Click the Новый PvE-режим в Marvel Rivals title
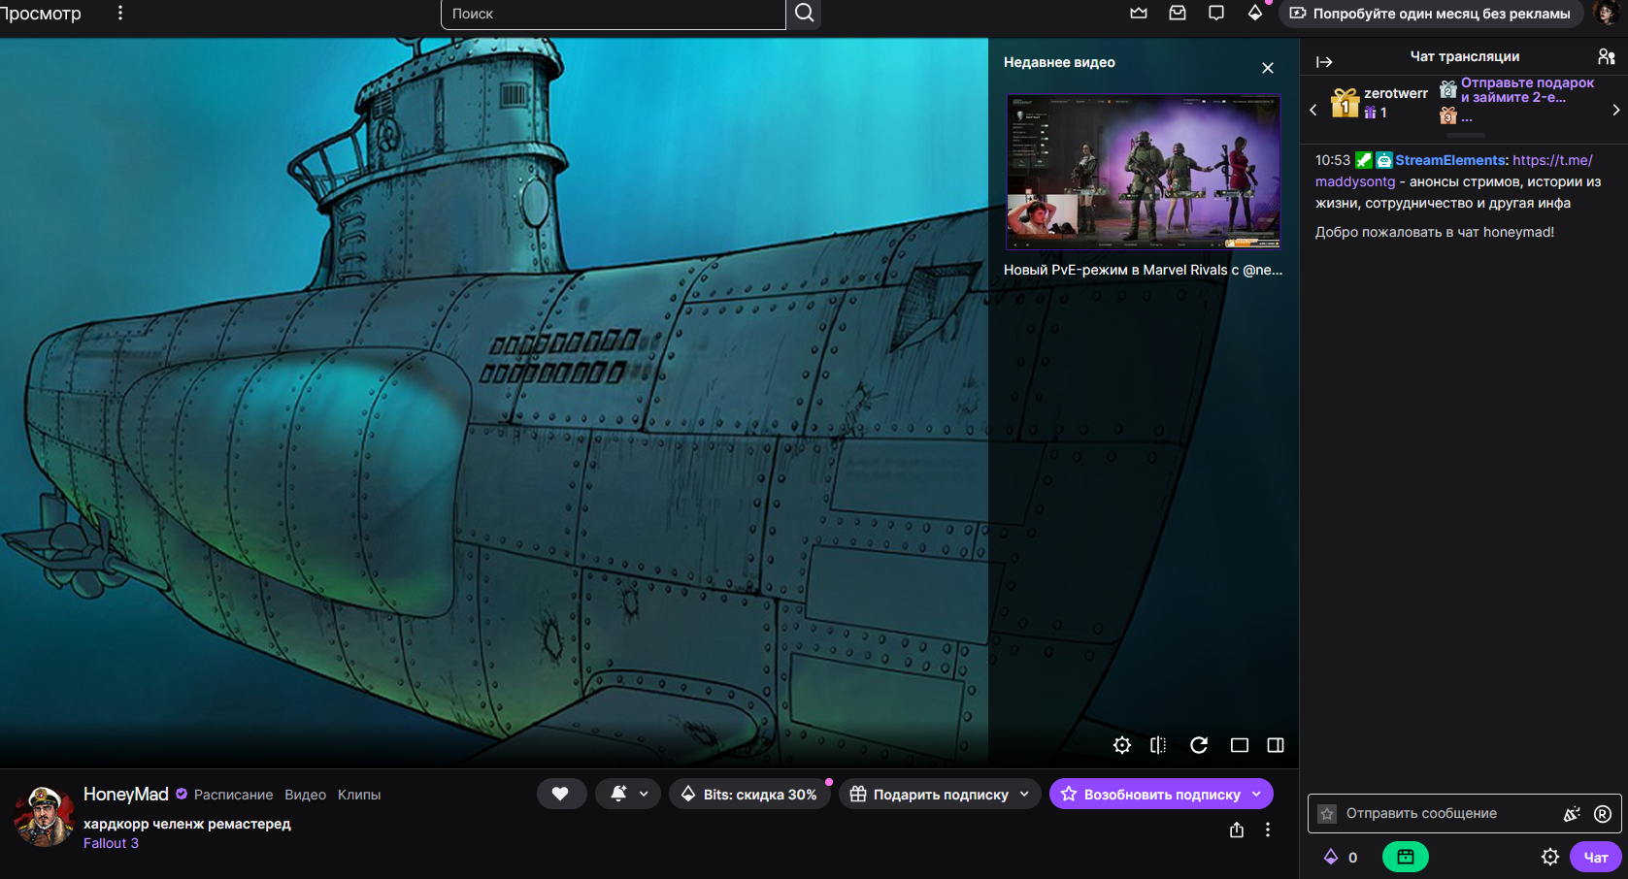The width and height of the screenshot is (1628, 879). click(1144, 270)
